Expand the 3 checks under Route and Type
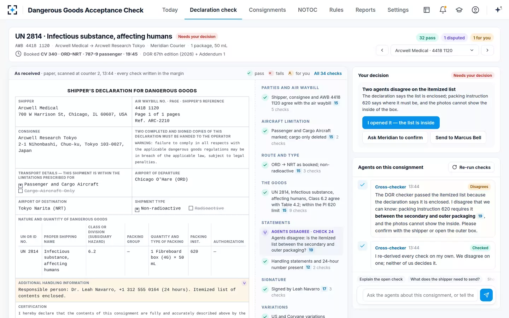Image resolution: width=509 pixels, height=318 pixels. [312, 171]
